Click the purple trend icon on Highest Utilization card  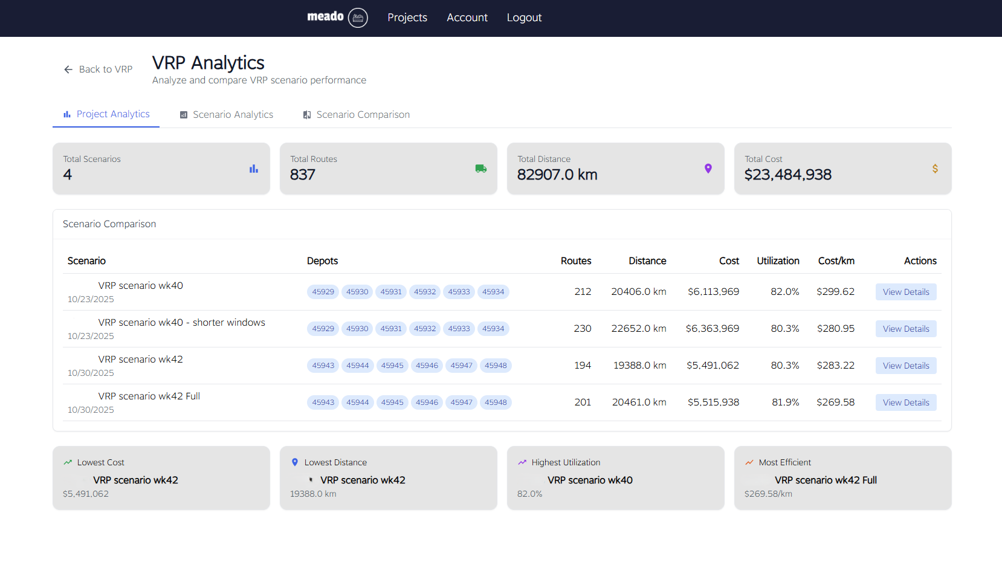tap(522, 462)
